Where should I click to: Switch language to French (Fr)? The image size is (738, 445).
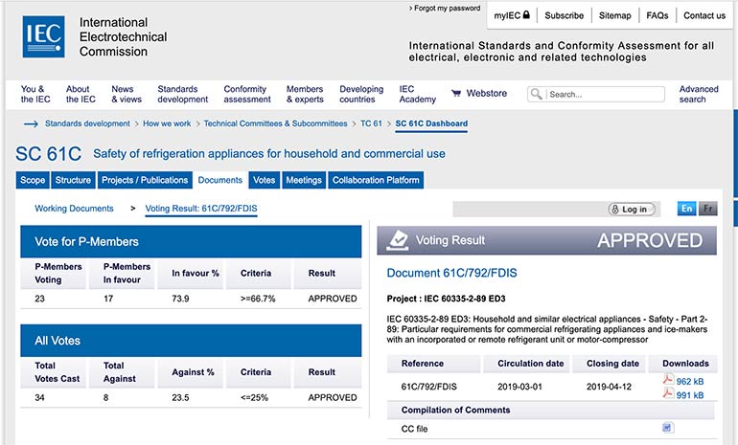pos(708,209)
